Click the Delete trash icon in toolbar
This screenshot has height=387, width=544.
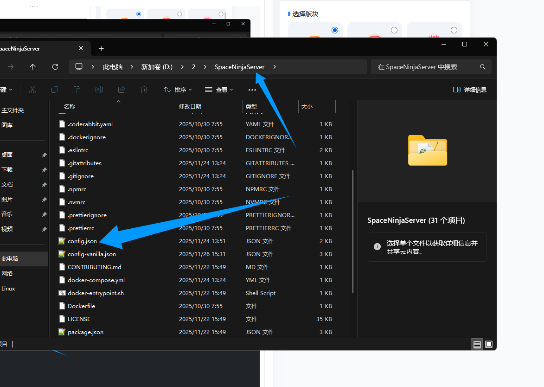[144, 90]
